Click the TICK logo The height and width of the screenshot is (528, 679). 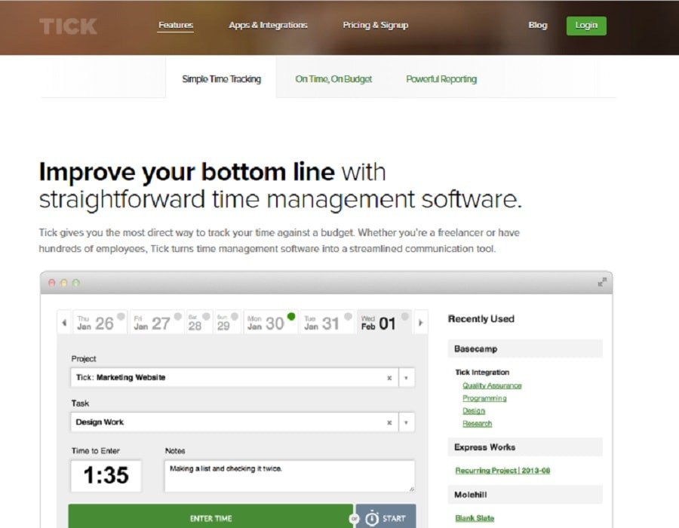[68, 26]
